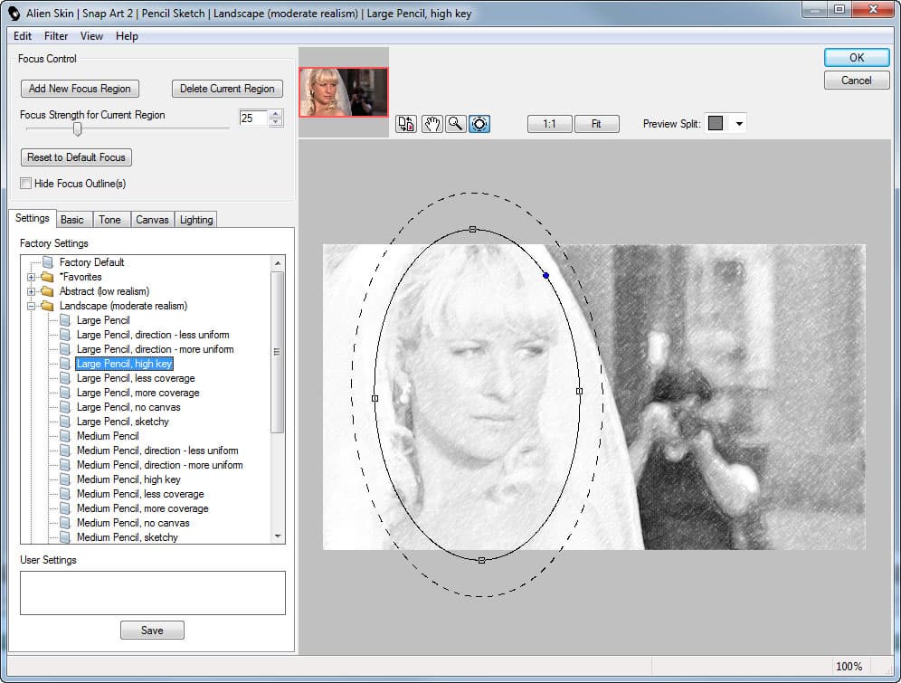Viewport: 901px width, 683px height.
Task: Select the focus region tool icon
Action: click(479, 124)
